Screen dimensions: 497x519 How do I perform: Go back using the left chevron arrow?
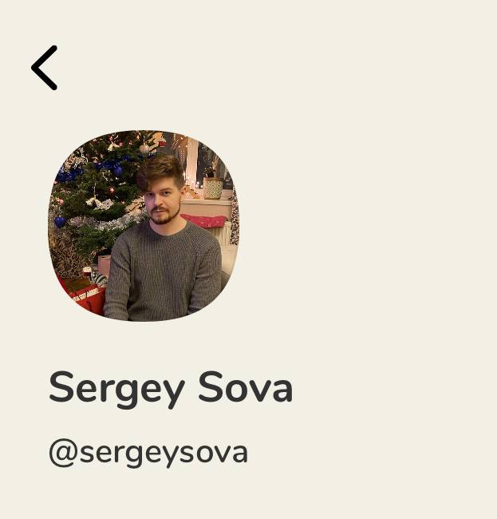point(45,68)
